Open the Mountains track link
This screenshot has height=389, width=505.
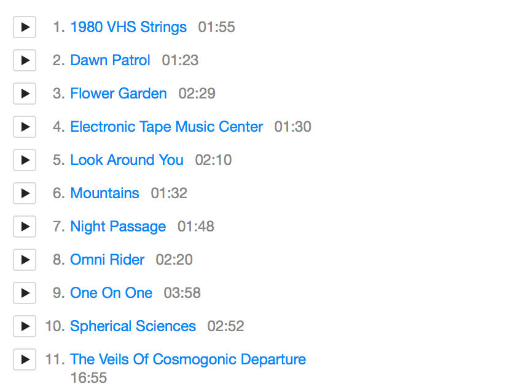(104, 193)
